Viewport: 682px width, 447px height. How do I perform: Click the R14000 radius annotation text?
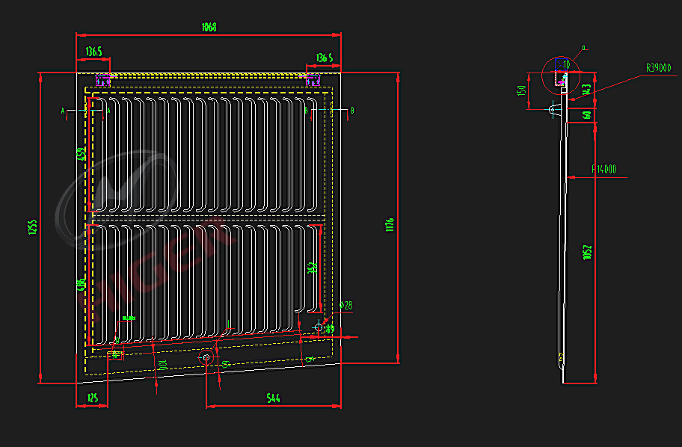[604, 168]
